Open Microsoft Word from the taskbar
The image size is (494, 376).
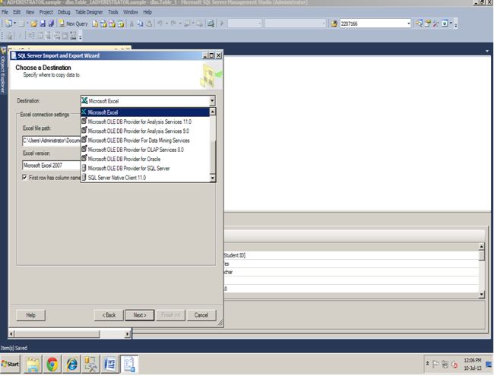point(110,365)
